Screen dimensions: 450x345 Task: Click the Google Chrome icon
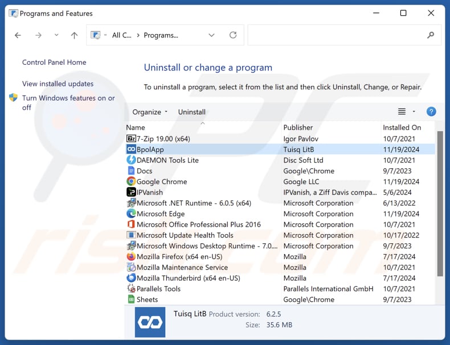point(131,181)
